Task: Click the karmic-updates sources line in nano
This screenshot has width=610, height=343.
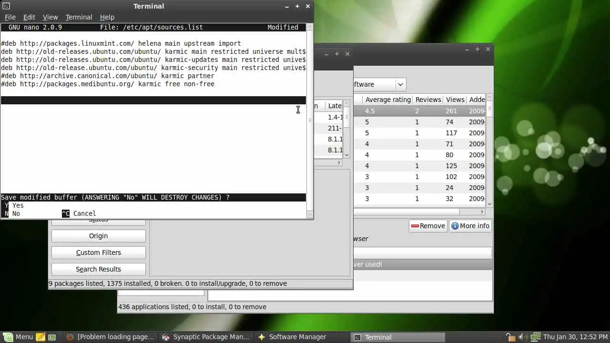Action: coord(153,60)
